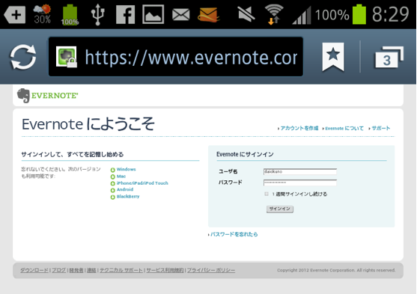Viewport: 420px width, 294px height.
Task: Click the BlackBerry download link
Action: (x=128, y=197)
